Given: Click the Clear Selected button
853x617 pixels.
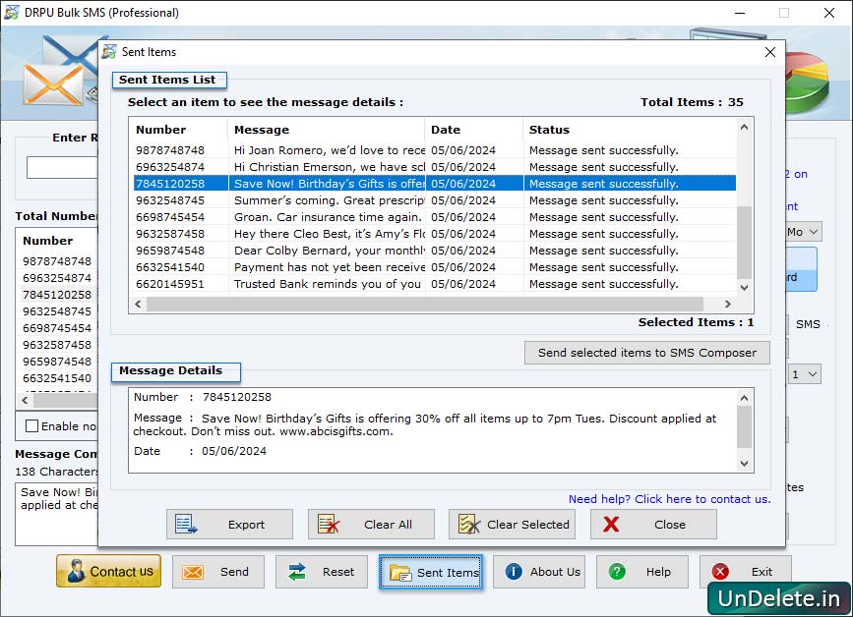Looking at the screenshot, I should click(512, 524).
